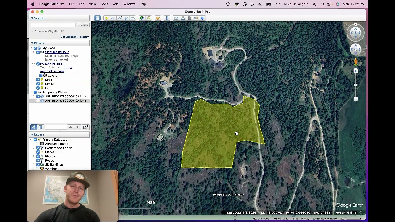395x222 pixels.
Task: Click the add folder icon in Places
Action: (x=85, y=127)
